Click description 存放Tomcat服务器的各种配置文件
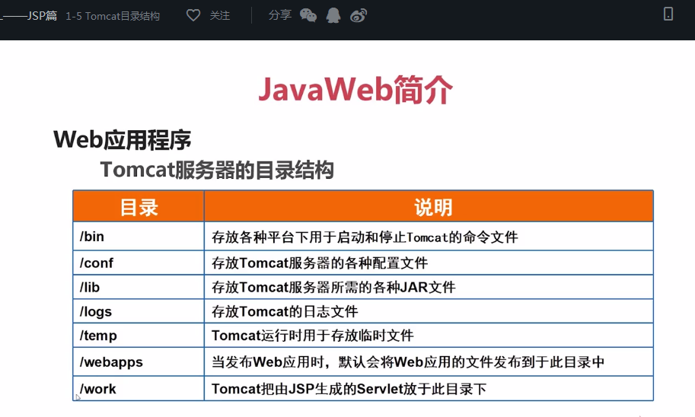The width and height of the screenshot is (695, 417). point(320,263)
